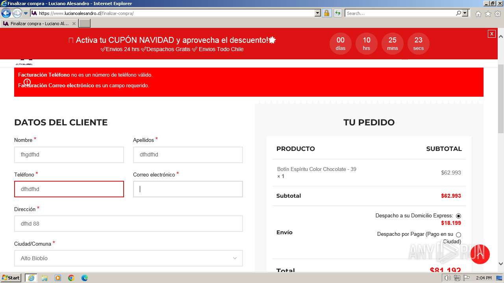Close the Finalizar compra tab
Screen dimensions: 504x283
pyautogui.click(x=74, y=24)
